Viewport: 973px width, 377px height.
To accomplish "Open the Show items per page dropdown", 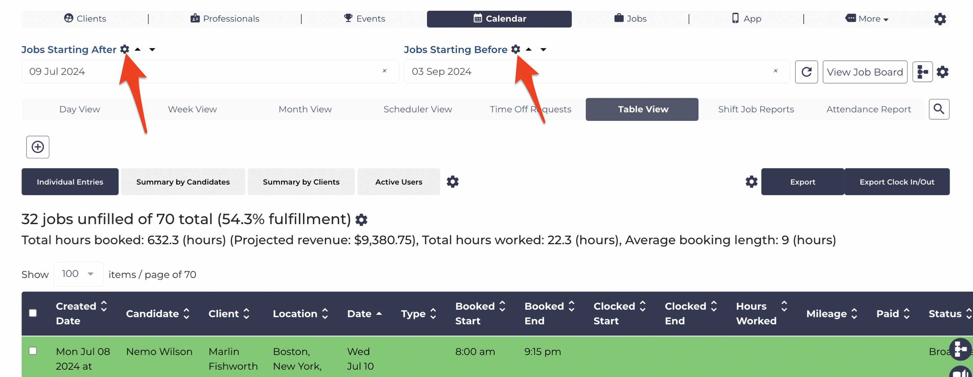I will click(x=78, y=274).
